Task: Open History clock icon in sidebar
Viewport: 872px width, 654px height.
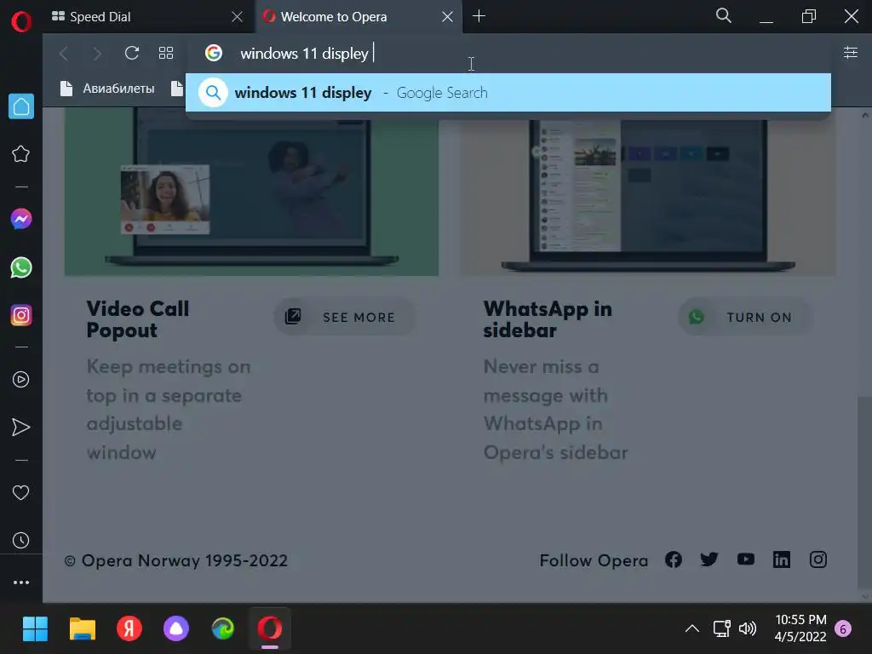Action: [21, 540]
